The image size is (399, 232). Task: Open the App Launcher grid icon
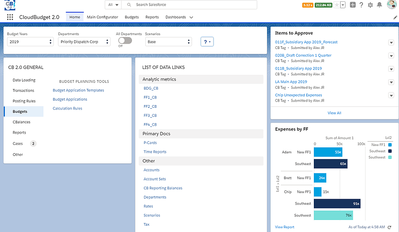tap(10, 17)
